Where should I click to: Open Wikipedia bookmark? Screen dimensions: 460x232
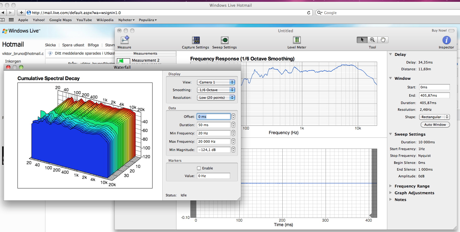click(x=105, y=20)
